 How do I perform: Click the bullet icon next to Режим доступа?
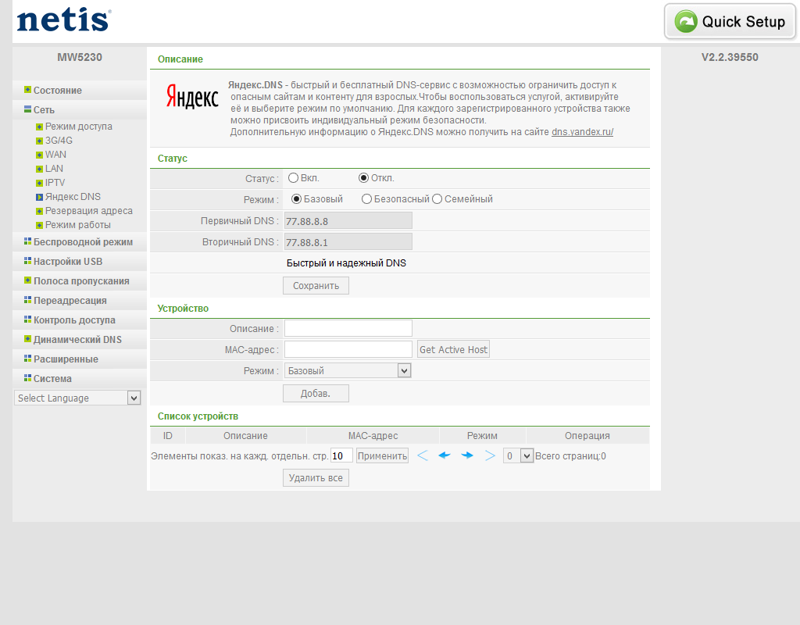[x=39, y=127]
